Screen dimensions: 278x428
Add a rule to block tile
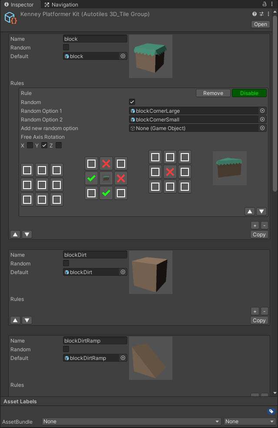click(x=255, y=225)
